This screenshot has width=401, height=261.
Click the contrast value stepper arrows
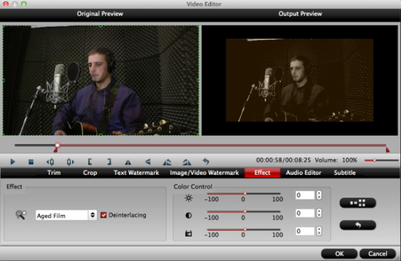(319, 213)
